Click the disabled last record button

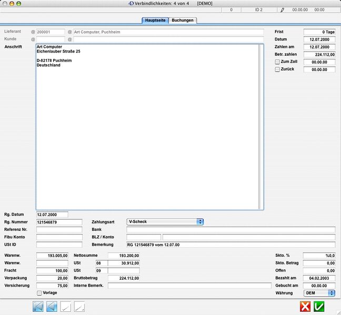pos(79,307)
